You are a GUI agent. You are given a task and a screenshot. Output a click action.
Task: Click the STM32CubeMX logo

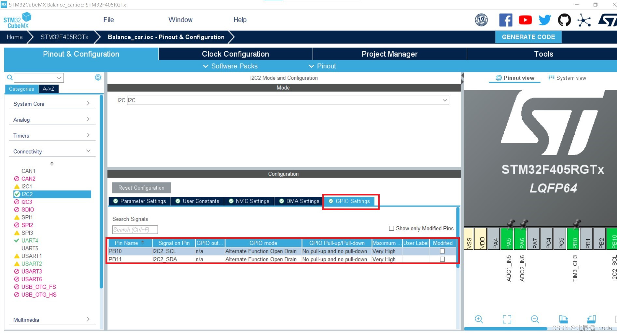coord(18,20)
